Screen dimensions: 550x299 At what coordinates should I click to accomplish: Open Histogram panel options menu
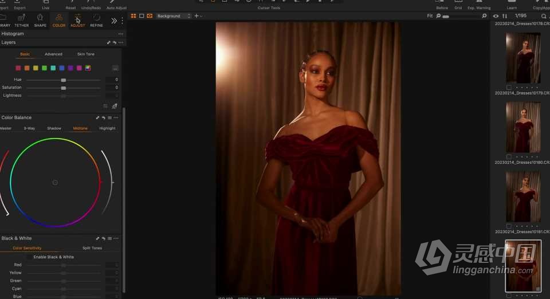click(121, 34)
